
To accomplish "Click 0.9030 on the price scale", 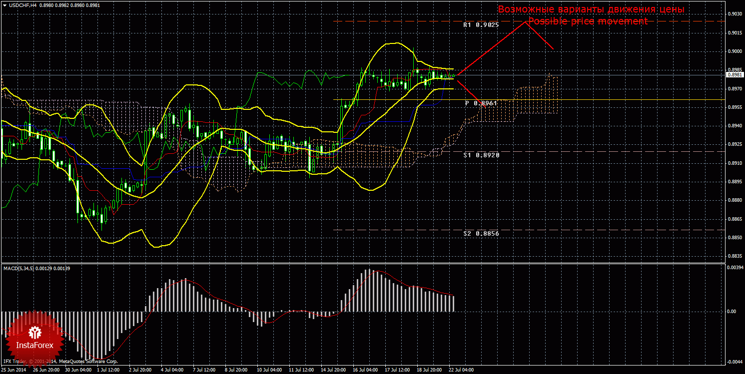I will click(735, 14).
